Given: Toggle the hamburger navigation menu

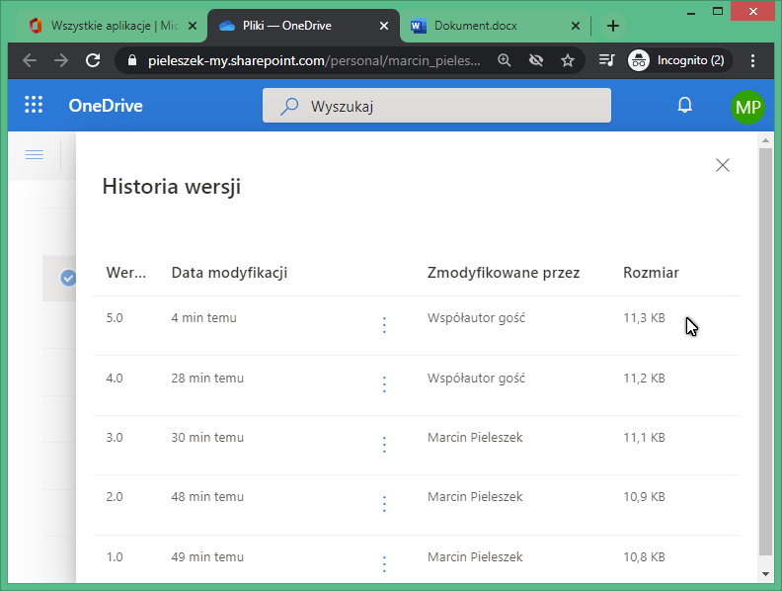Looking at the screenshot, I should [34, 155].
